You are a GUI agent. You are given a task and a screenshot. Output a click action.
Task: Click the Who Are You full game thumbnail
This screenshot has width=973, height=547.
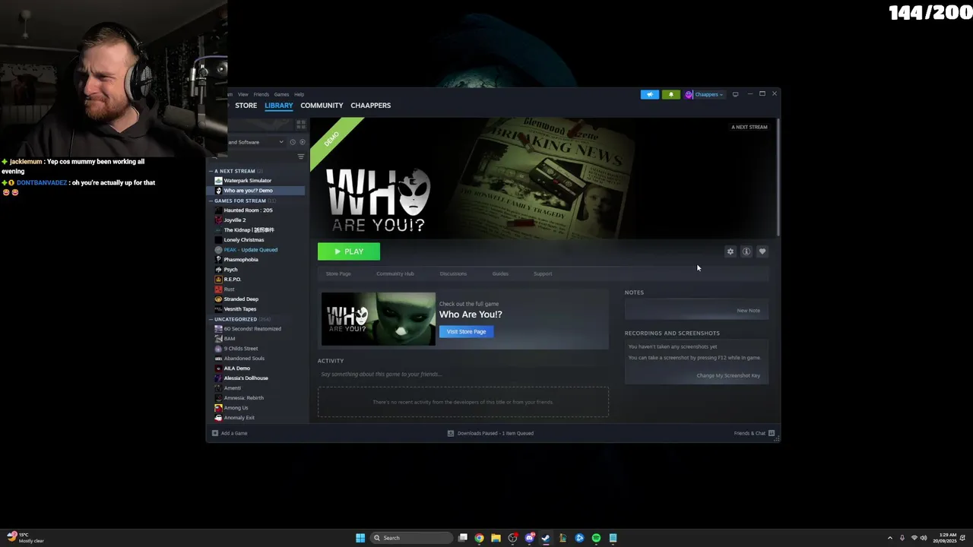click(379, 319)
